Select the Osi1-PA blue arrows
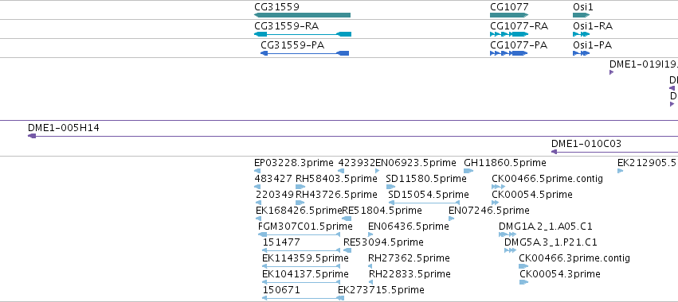Viewport: 678px width, 302px height. point(581,53)
